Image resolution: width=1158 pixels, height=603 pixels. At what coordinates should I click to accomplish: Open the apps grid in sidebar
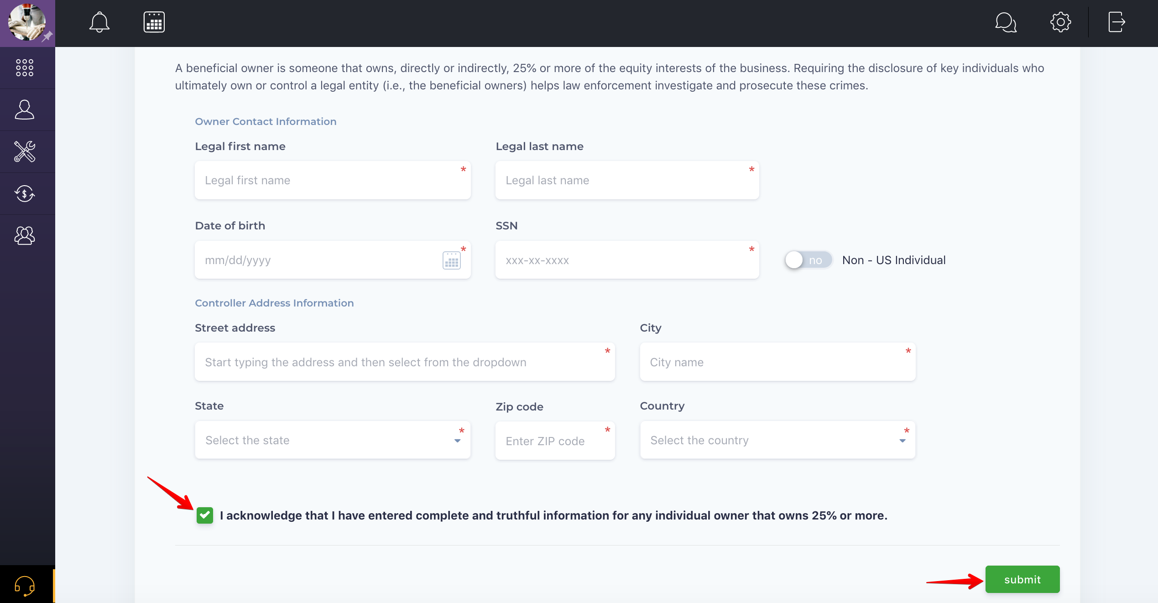(25, 68)
